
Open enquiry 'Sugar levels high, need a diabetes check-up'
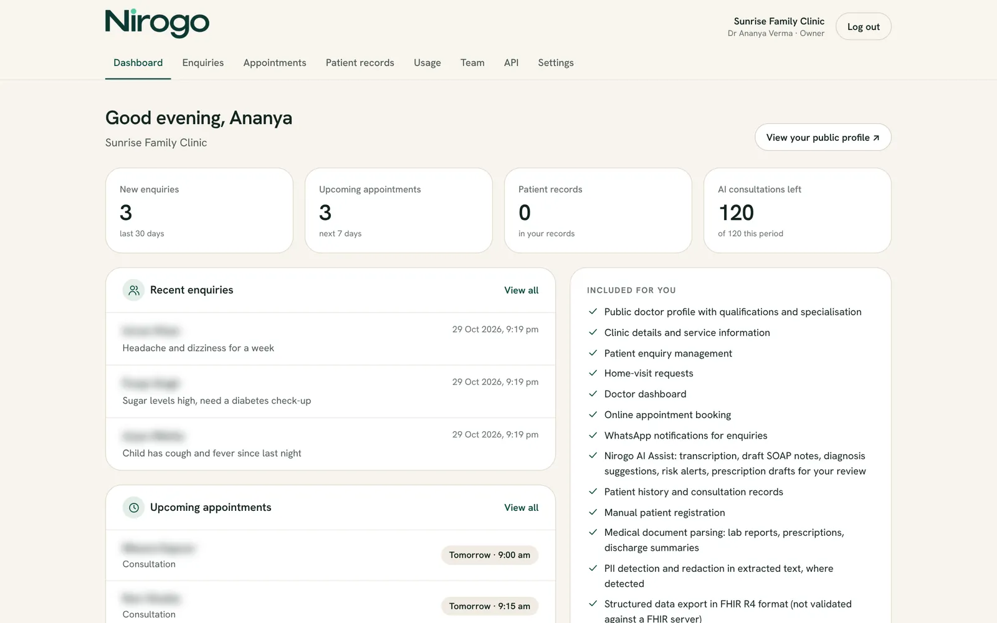(x=330, y=392)
